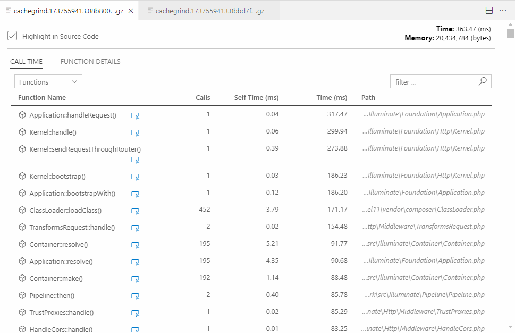The height and width of the screenshot is (333, 515).
Task: Click the filter search magnifier icon
Action: 483,81
